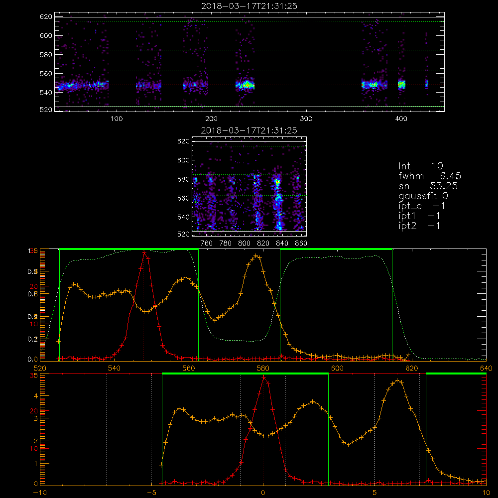Click x-axis label 820 under the middle image

click(x=263, y=244)
